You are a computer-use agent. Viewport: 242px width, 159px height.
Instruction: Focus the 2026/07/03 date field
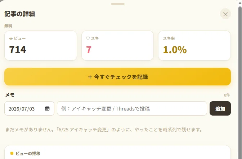coord(29,108)
